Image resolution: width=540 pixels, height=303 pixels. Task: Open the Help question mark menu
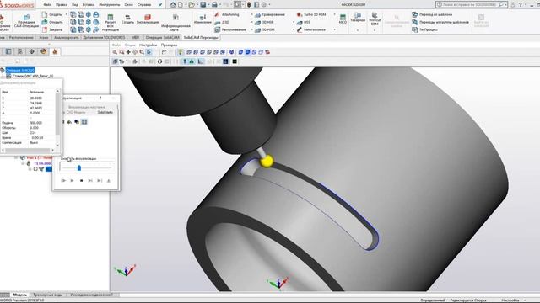pyautogui.click(x=520, y=5)
